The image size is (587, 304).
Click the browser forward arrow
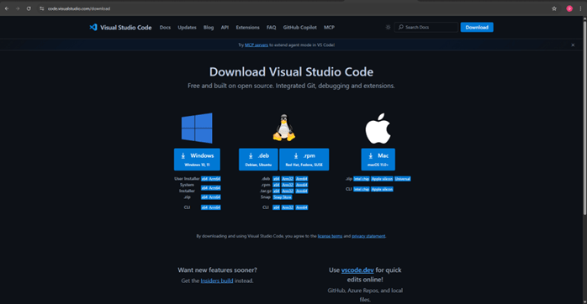tap(18, 8)
